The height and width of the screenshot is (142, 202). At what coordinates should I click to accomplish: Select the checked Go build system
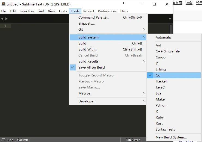pyautogui.click(x=174, y=75)
